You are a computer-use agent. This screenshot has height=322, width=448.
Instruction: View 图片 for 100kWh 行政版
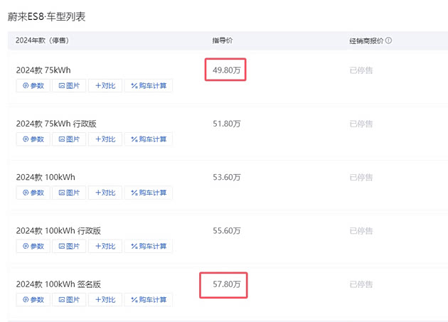point(69,246)
